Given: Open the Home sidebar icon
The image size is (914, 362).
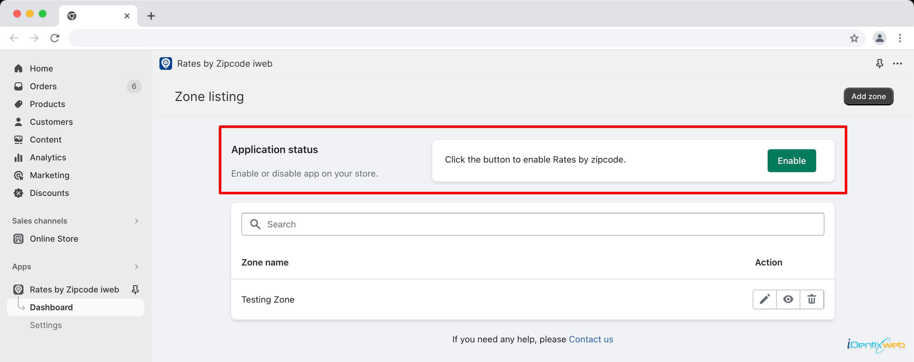Looking at the screenshot, I should tap(18, 69).
